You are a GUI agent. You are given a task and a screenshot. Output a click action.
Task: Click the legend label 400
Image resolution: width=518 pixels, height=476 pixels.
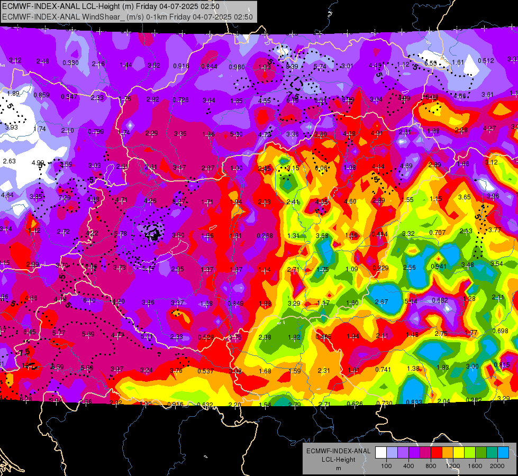tap(408, 466)
